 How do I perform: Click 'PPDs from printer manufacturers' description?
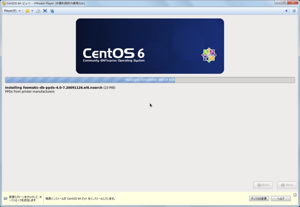(x=30, y=92)
